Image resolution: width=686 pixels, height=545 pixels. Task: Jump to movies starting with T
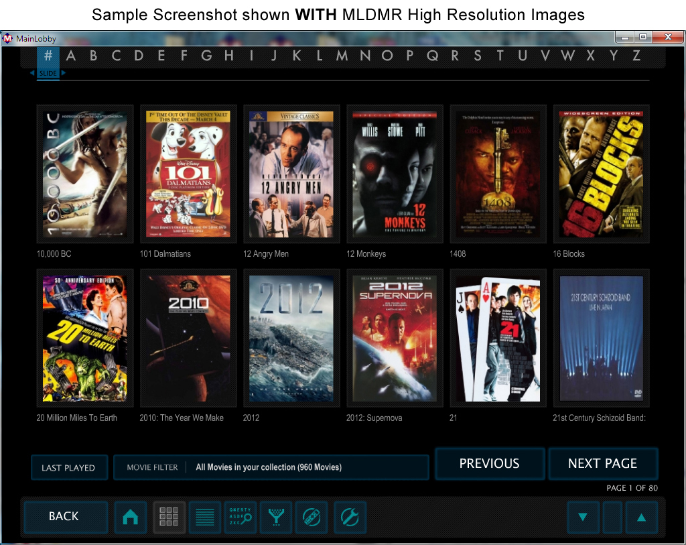tap(500, 56)
